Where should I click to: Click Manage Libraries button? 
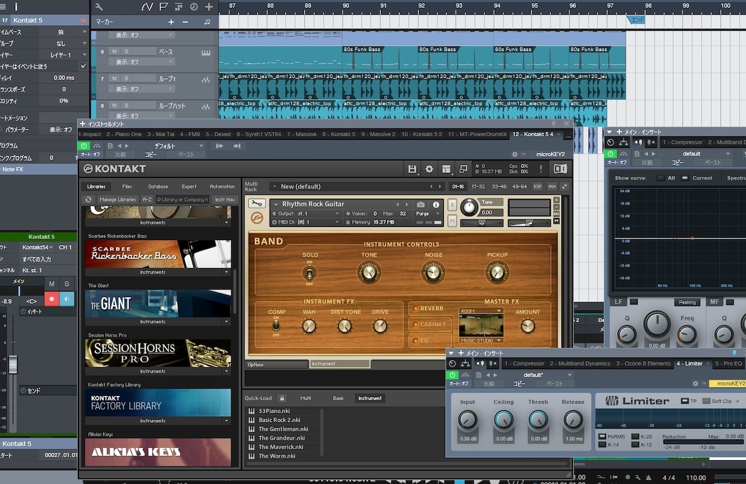pyautogui.click(x=117, y=199)
